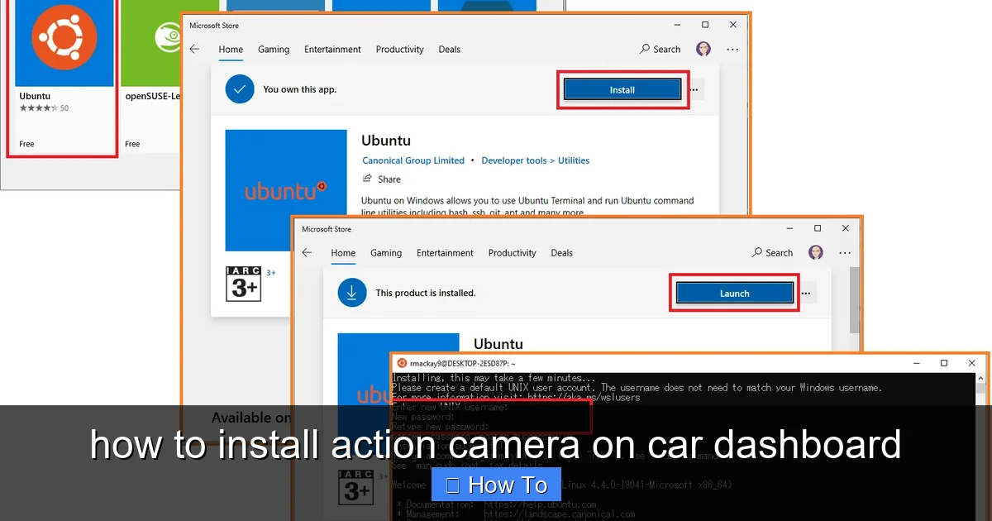Screen dimensions: 992x521
Task: Open profile avatar in the upper Store window
Action: point(703,50)
